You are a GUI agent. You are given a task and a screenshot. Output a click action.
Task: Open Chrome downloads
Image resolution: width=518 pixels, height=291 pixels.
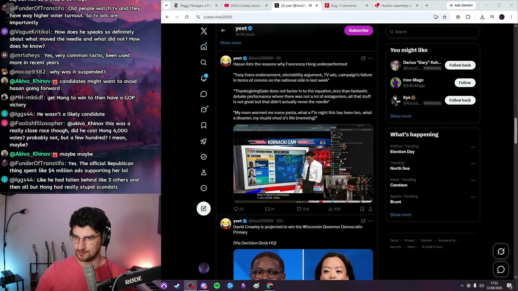pos(482,17)
